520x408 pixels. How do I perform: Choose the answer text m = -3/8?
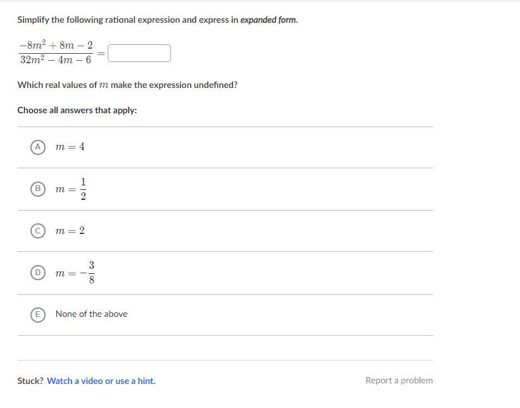tap(75, 273)
